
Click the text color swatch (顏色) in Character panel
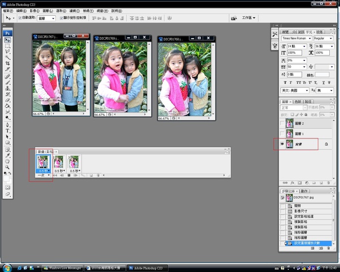[322, 75]
